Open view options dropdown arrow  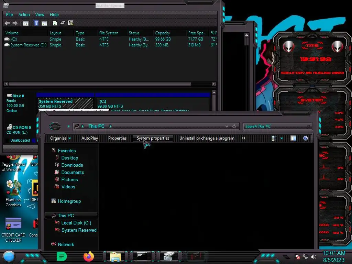click(282, 139)
